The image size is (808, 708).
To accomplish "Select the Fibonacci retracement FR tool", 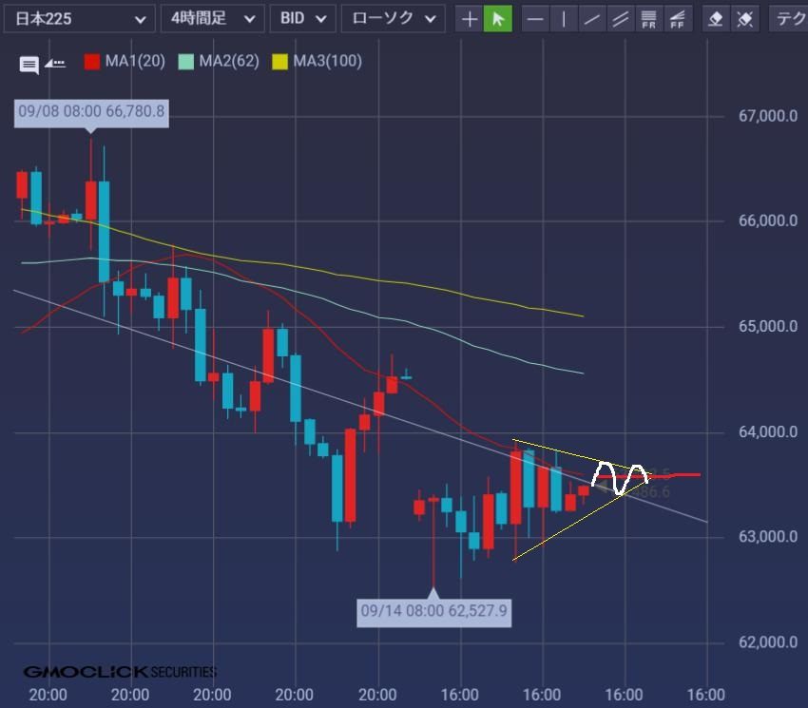I will click(x=649, y=20).
